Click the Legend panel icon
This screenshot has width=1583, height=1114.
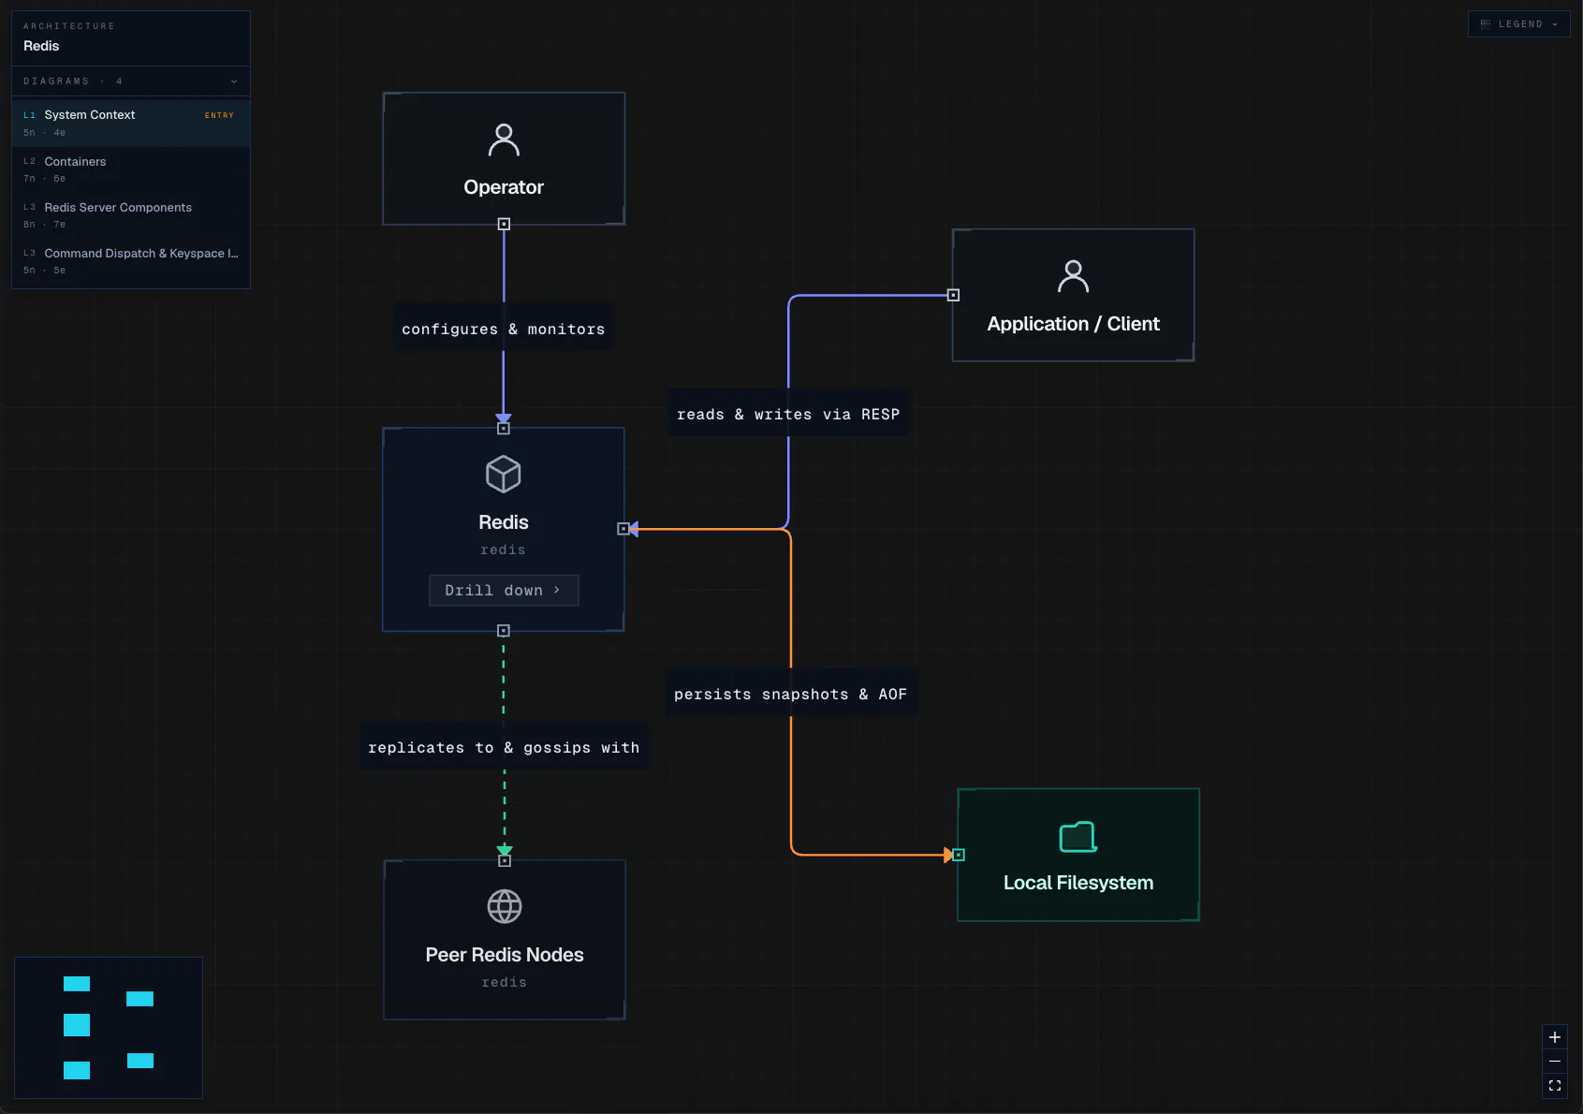tap(1486, 24)
